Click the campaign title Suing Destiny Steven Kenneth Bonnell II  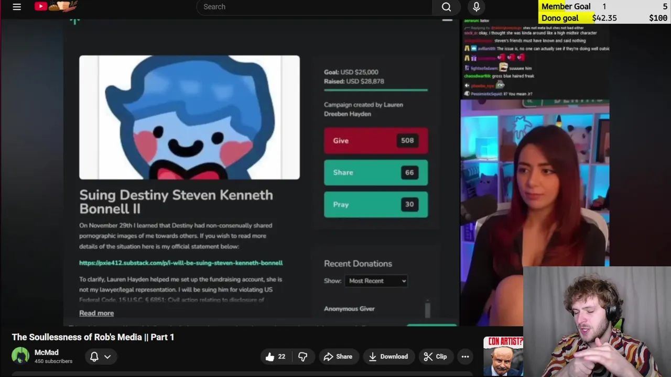[x=176, y=202]
